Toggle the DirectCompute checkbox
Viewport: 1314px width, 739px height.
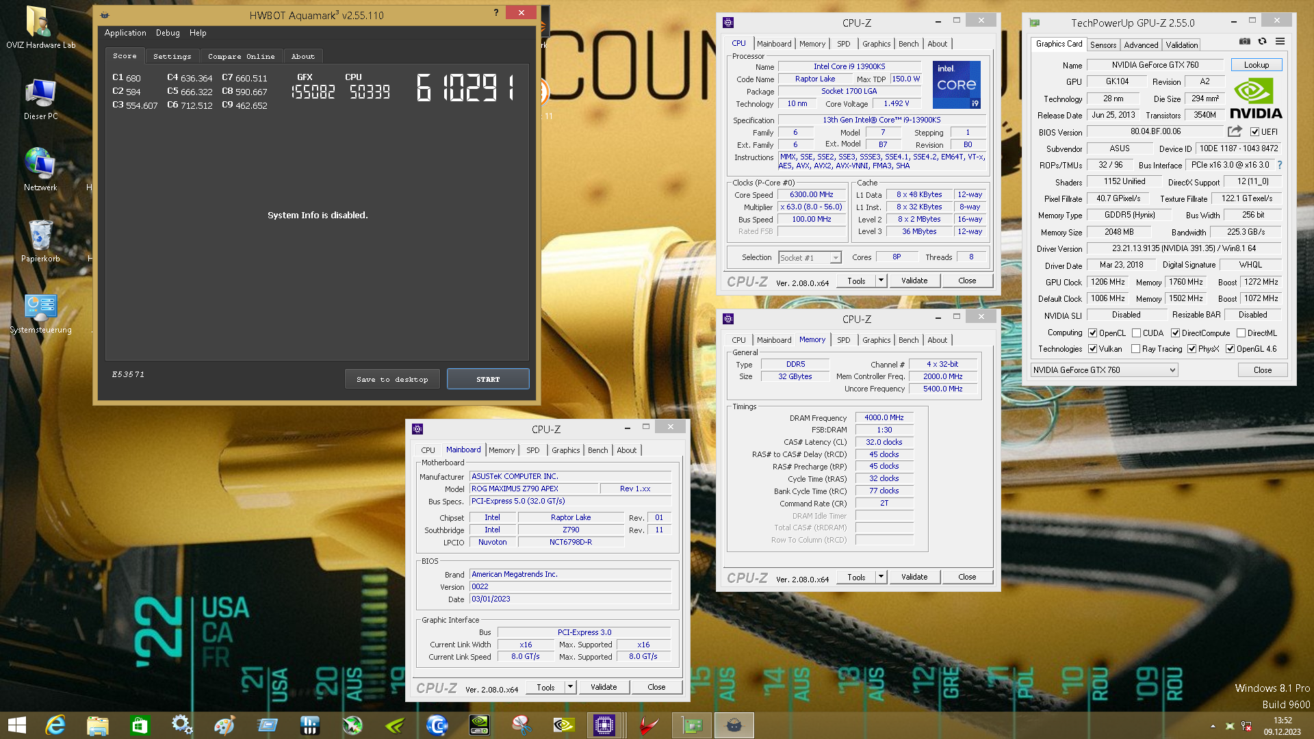pyautogui.click(x=1175, y=333)
